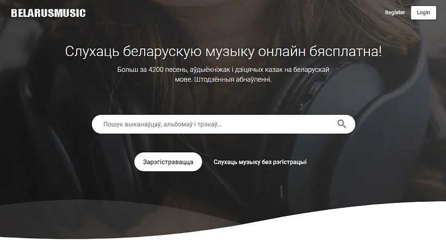This screenshot has height=248, width=446.
Task: Click the search magnifier icon
Action: (x=342, y=124)
